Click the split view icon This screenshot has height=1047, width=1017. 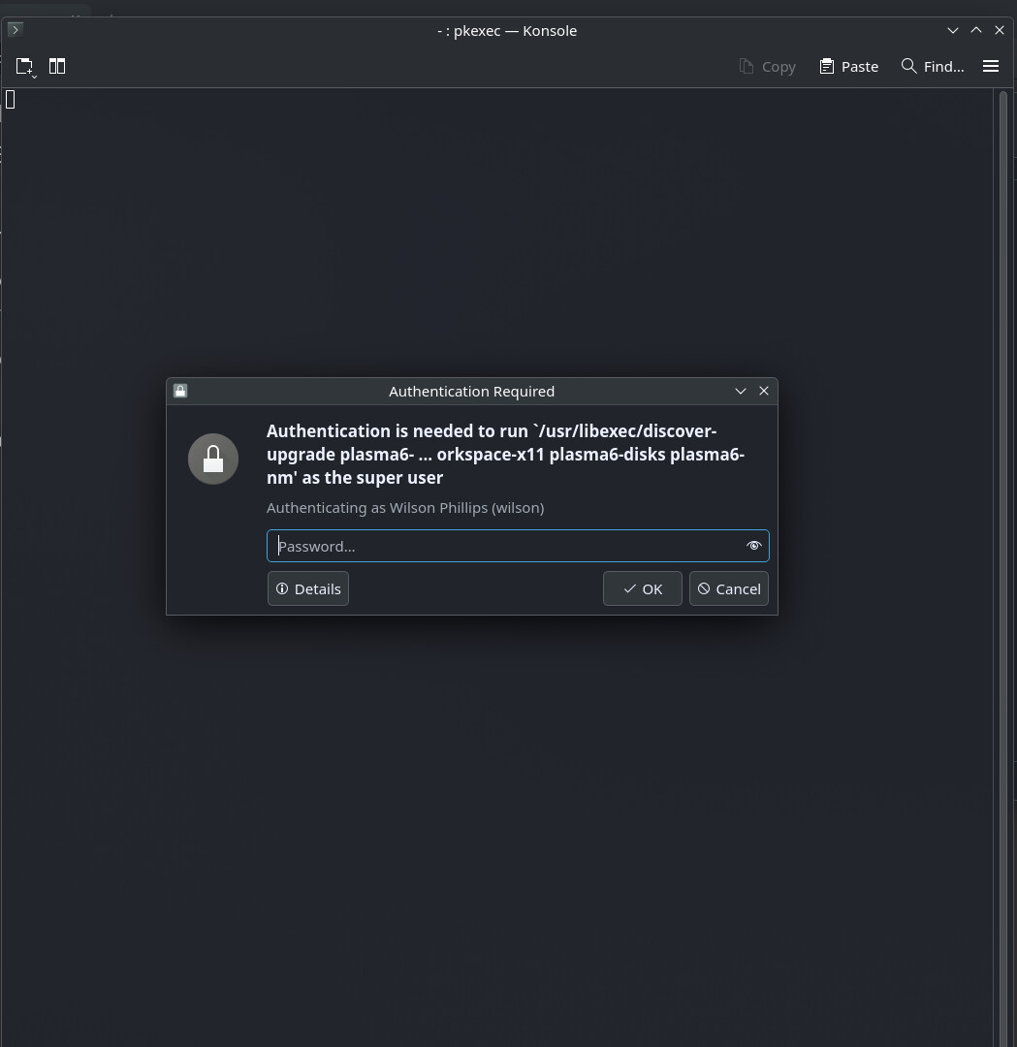[x=57, y=66]
